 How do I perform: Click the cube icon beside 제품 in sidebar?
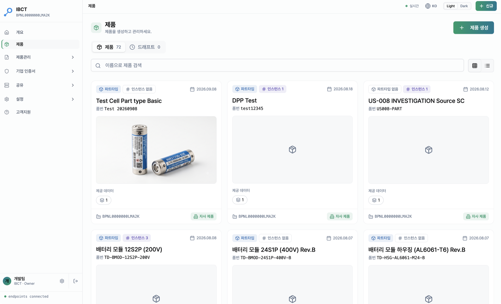pyautogui.click(x=7, y=44)
